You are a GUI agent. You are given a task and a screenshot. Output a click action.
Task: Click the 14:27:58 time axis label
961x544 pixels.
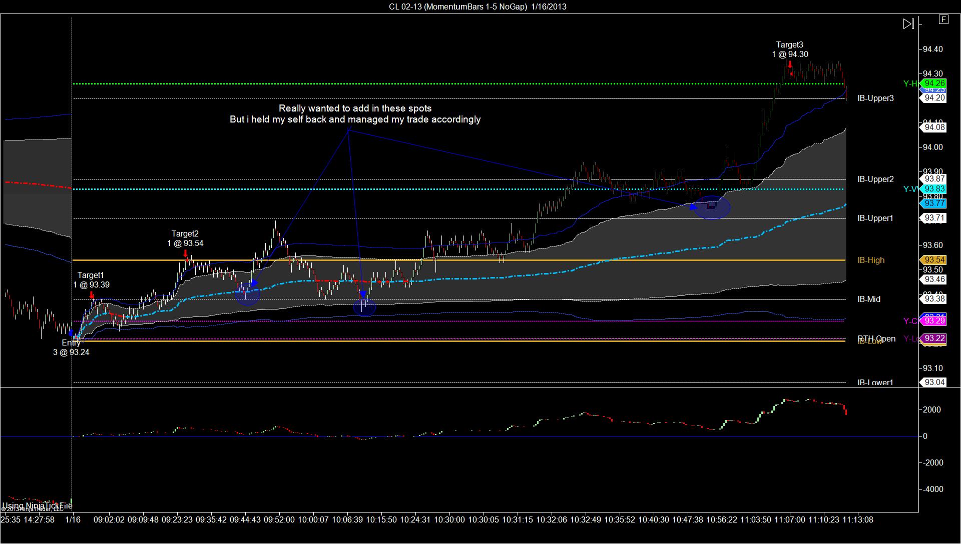tap(39, 519)
